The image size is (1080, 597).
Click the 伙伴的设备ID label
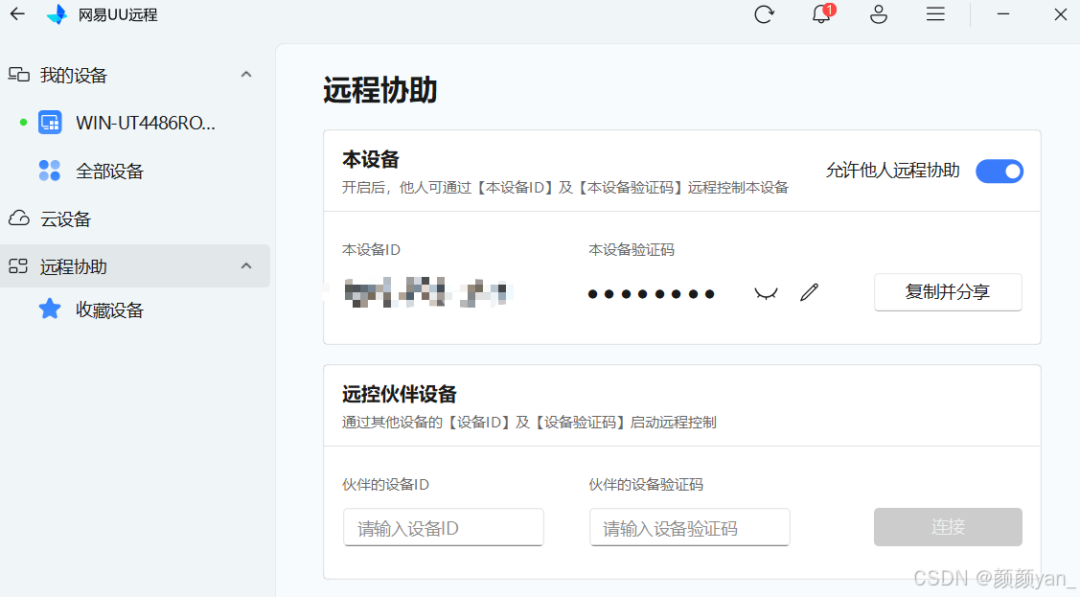point(385,485)
